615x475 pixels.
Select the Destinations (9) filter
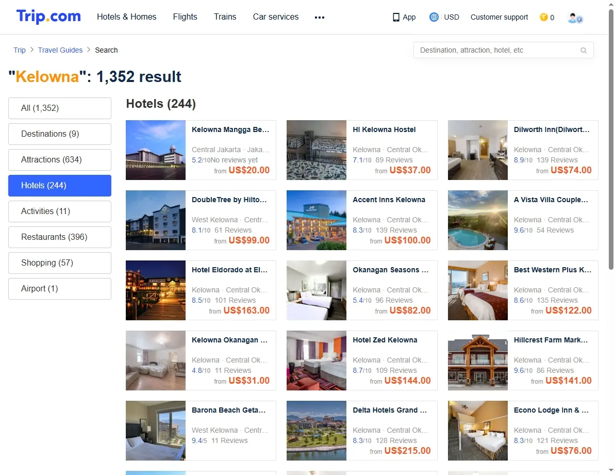[x=60, y=134]
